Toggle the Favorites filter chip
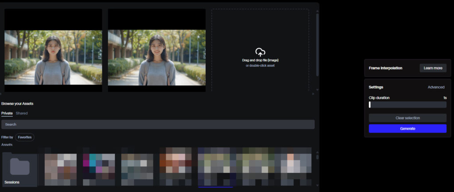 click(x=25, y=137)
